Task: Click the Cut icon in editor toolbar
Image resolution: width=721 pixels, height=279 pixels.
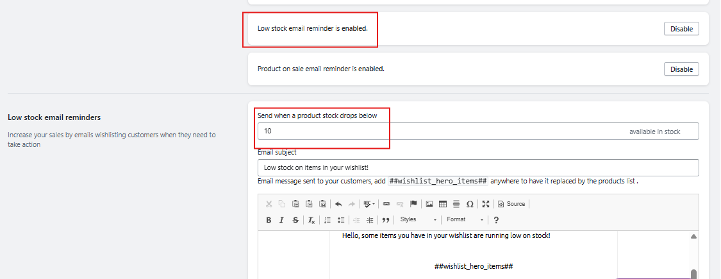Action: pos(269,204)
